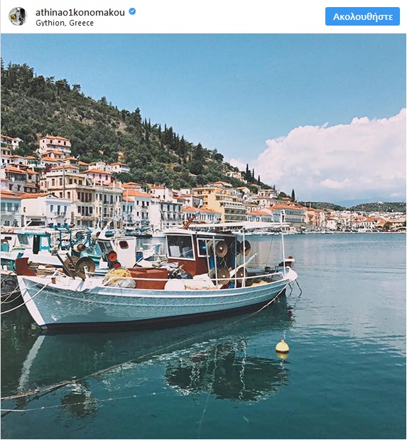Open the athinao1konomakou profile picture

pyautogui.click(x=18, y=16)
